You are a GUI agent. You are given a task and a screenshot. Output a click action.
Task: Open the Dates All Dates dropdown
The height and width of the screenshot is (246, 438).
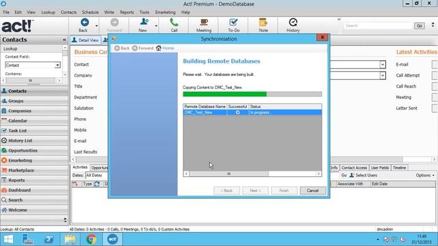coord(96,175)
